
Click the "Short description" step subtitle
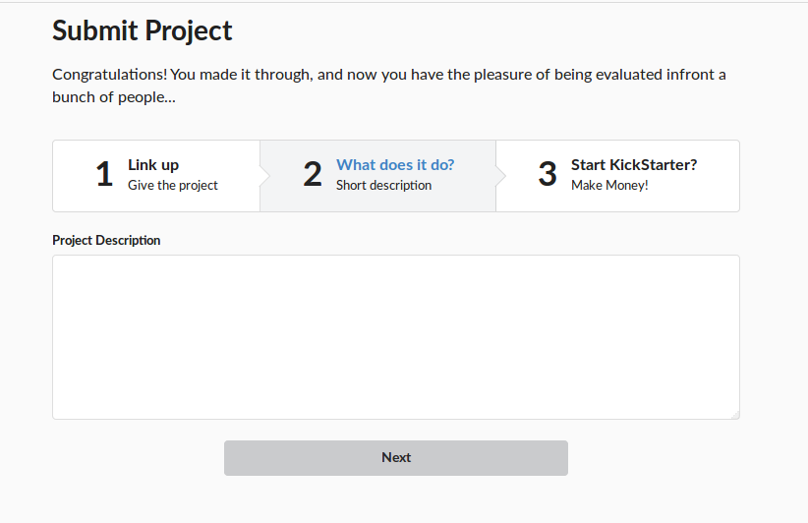click(383, 185)
